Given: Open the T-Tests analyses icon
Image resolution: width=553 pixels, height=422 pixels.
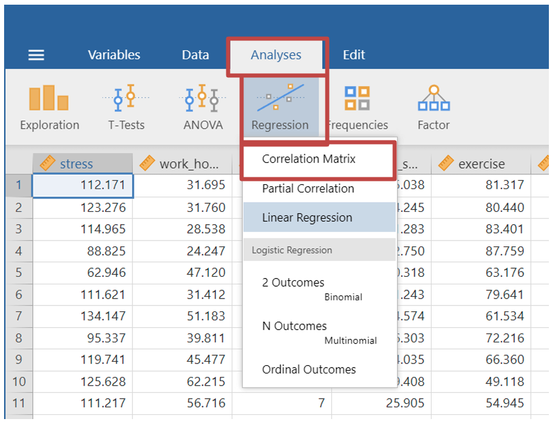Looking at the screenshot, I should (127, 107).
